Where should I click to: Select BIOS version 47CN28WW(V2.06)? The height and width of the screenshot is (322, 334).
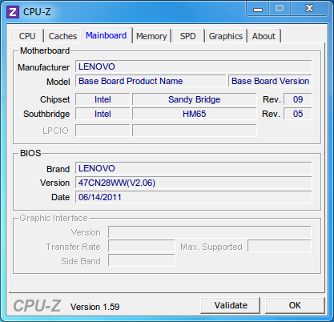(194, 183)
